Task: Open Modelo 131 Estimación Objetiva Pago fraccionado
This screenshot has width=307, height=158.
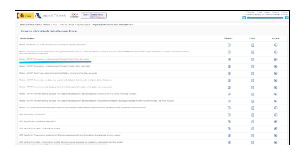Action: [55, 66]
